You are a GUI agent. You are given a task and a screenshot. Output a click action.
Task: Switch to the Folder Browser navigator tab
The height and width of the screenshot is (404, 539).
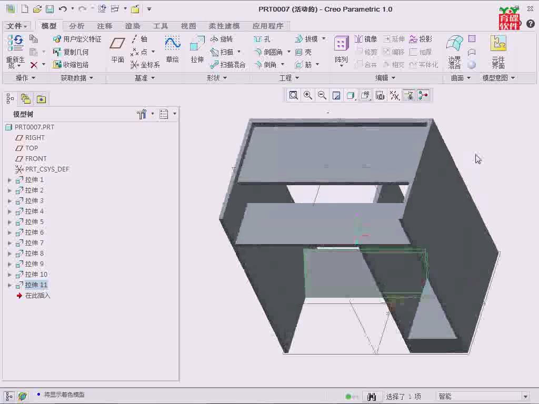click(x=26, y=99)
